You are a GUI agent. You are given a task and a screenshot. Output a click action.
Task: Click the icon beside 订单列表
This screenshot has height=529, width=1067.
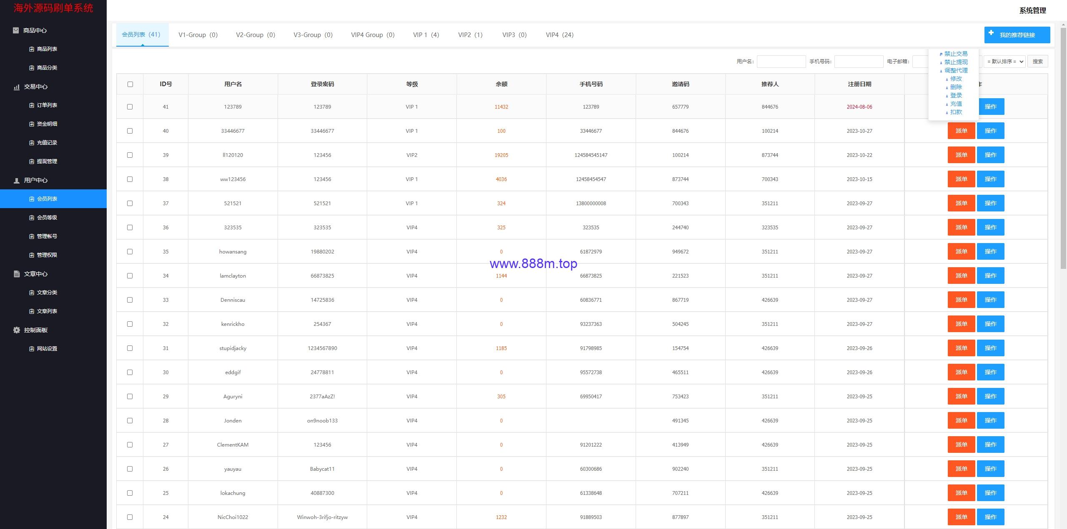click(x=32, y=105)
